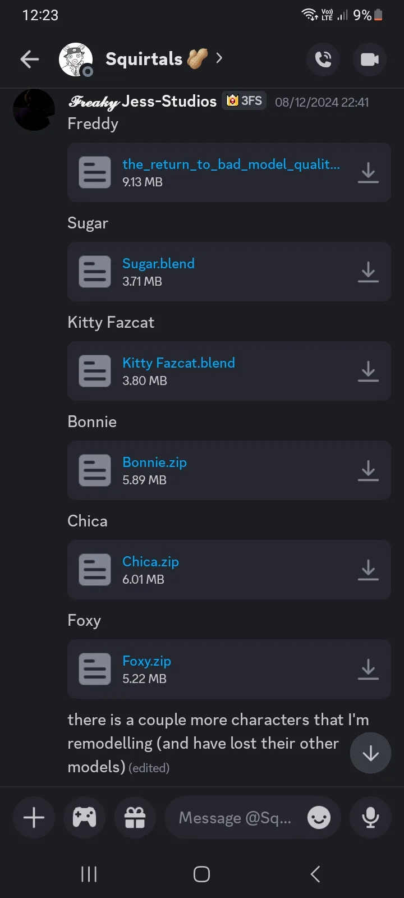
Task: Open Squirtals avatar picture in header
Action: (76, 59)
